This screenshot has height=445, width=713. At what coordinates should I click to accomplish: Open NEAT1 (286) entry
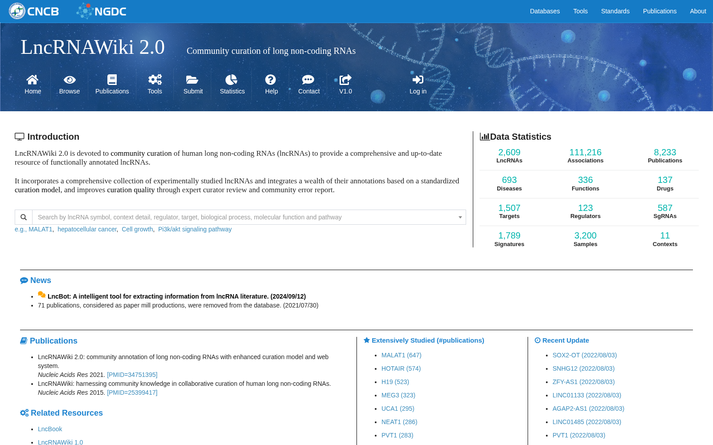[399, 422]
